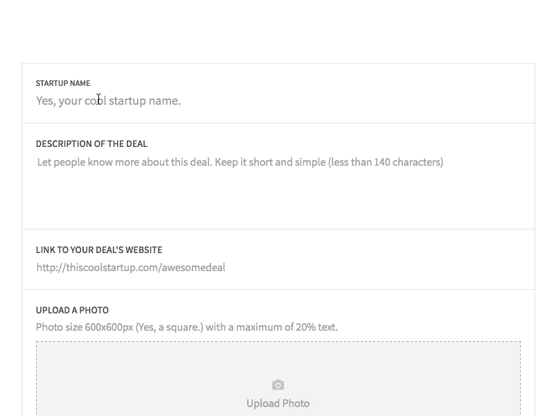Viewport: 554px width, 416px height.
Task: Click empty space right of the website placeholder
Action: point(381,268)
